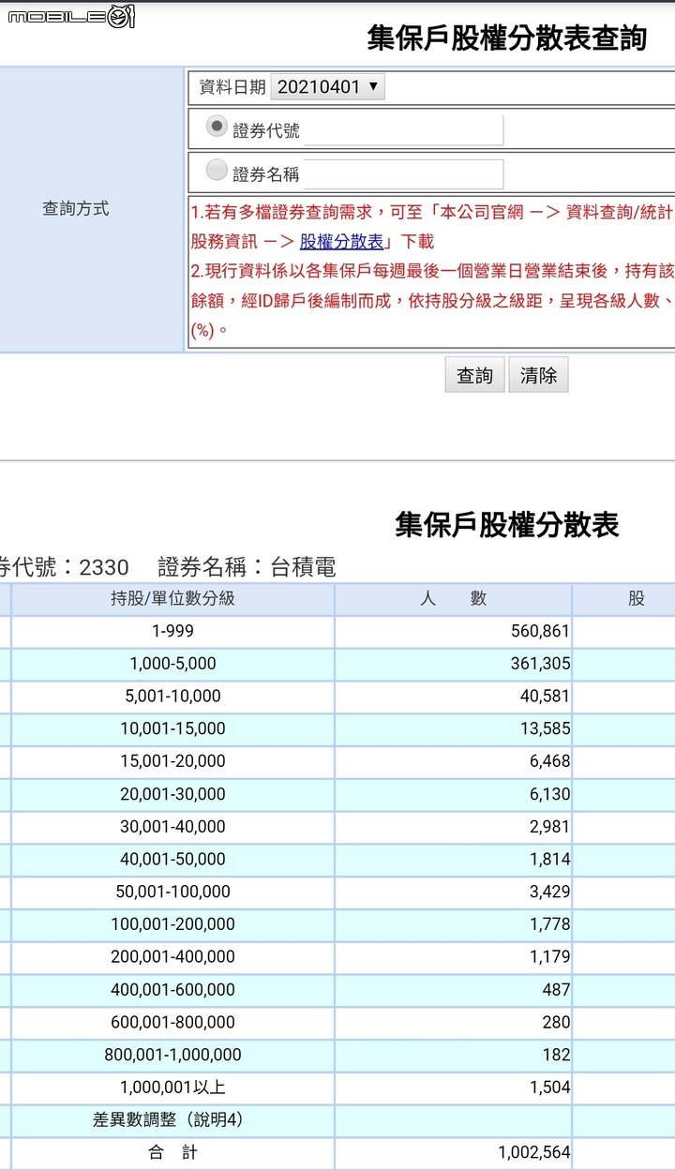Select the 1,000,001以上 tier row
Viewport: 675px width, 1170px height.
pos(172,1087)
